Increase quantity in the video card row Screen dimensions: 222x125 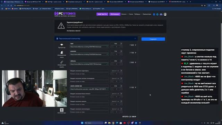[x=121, y=74]
